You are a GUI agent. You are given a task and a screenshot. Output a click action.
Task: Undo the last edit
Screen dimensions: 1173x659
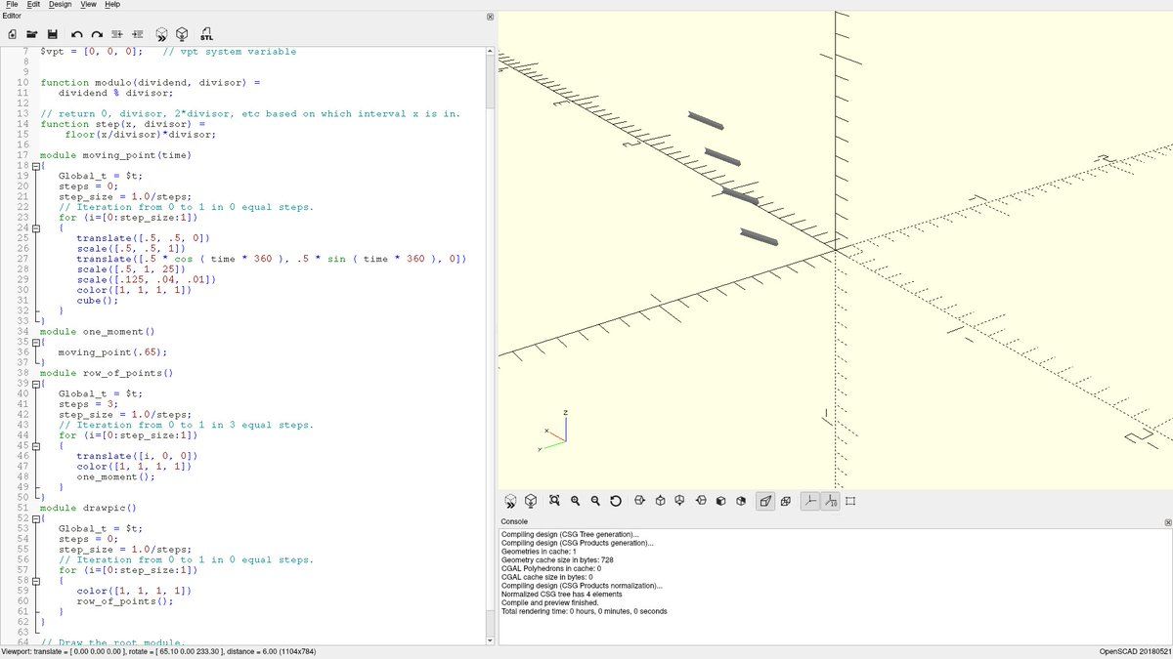(76, 34)
